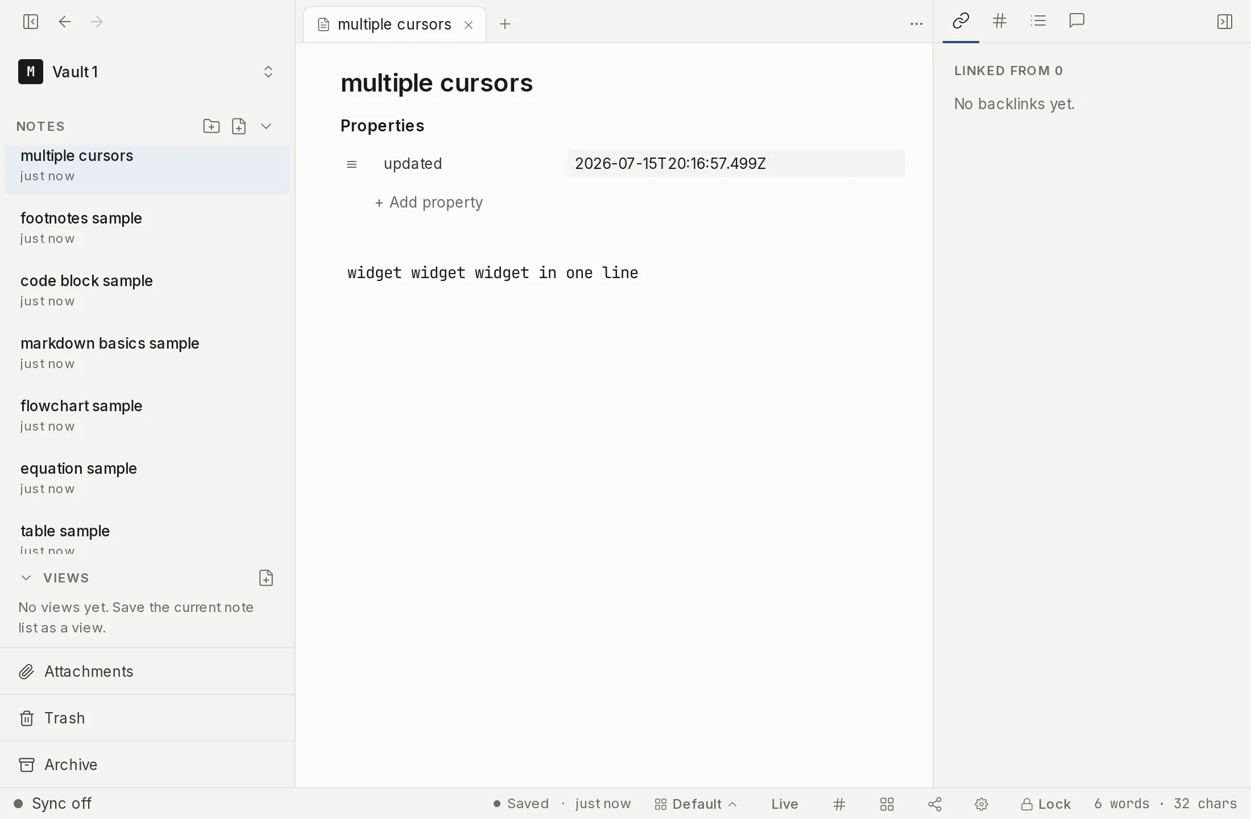Open the flowchart sample note

147,415
